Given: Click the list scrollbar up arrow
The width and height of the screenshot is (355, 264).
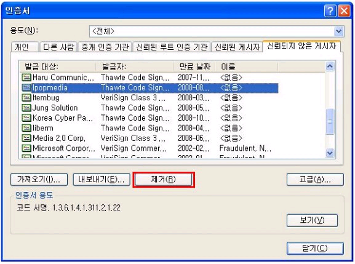Looking at the screenshot, I should (x=330, y=66).
